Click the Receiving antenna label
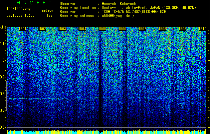The image size is (210, 134). 77,16
